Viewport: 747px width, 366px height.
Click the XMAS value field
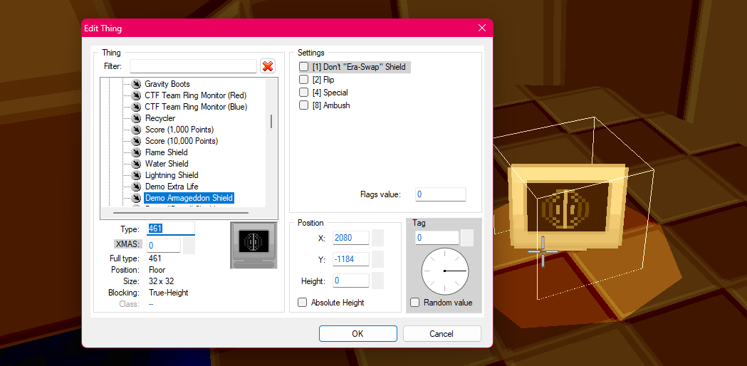163,246
